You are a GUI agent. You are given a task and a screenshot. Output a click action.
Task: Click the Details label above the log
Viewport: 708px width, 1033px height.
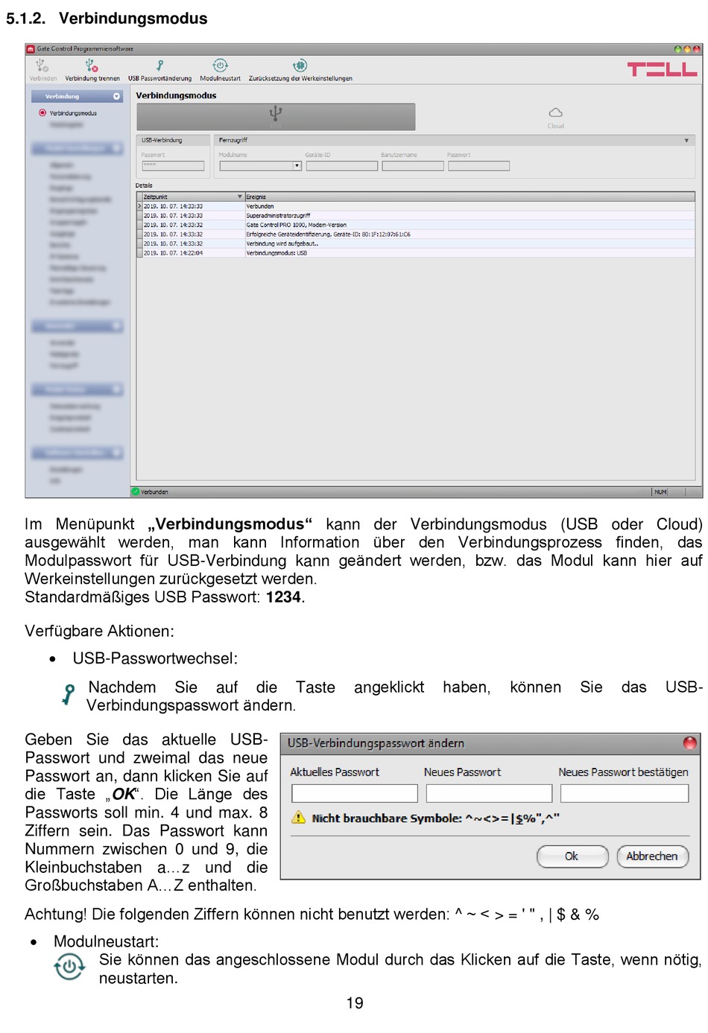pyautogui.click(x=144, y=185)
